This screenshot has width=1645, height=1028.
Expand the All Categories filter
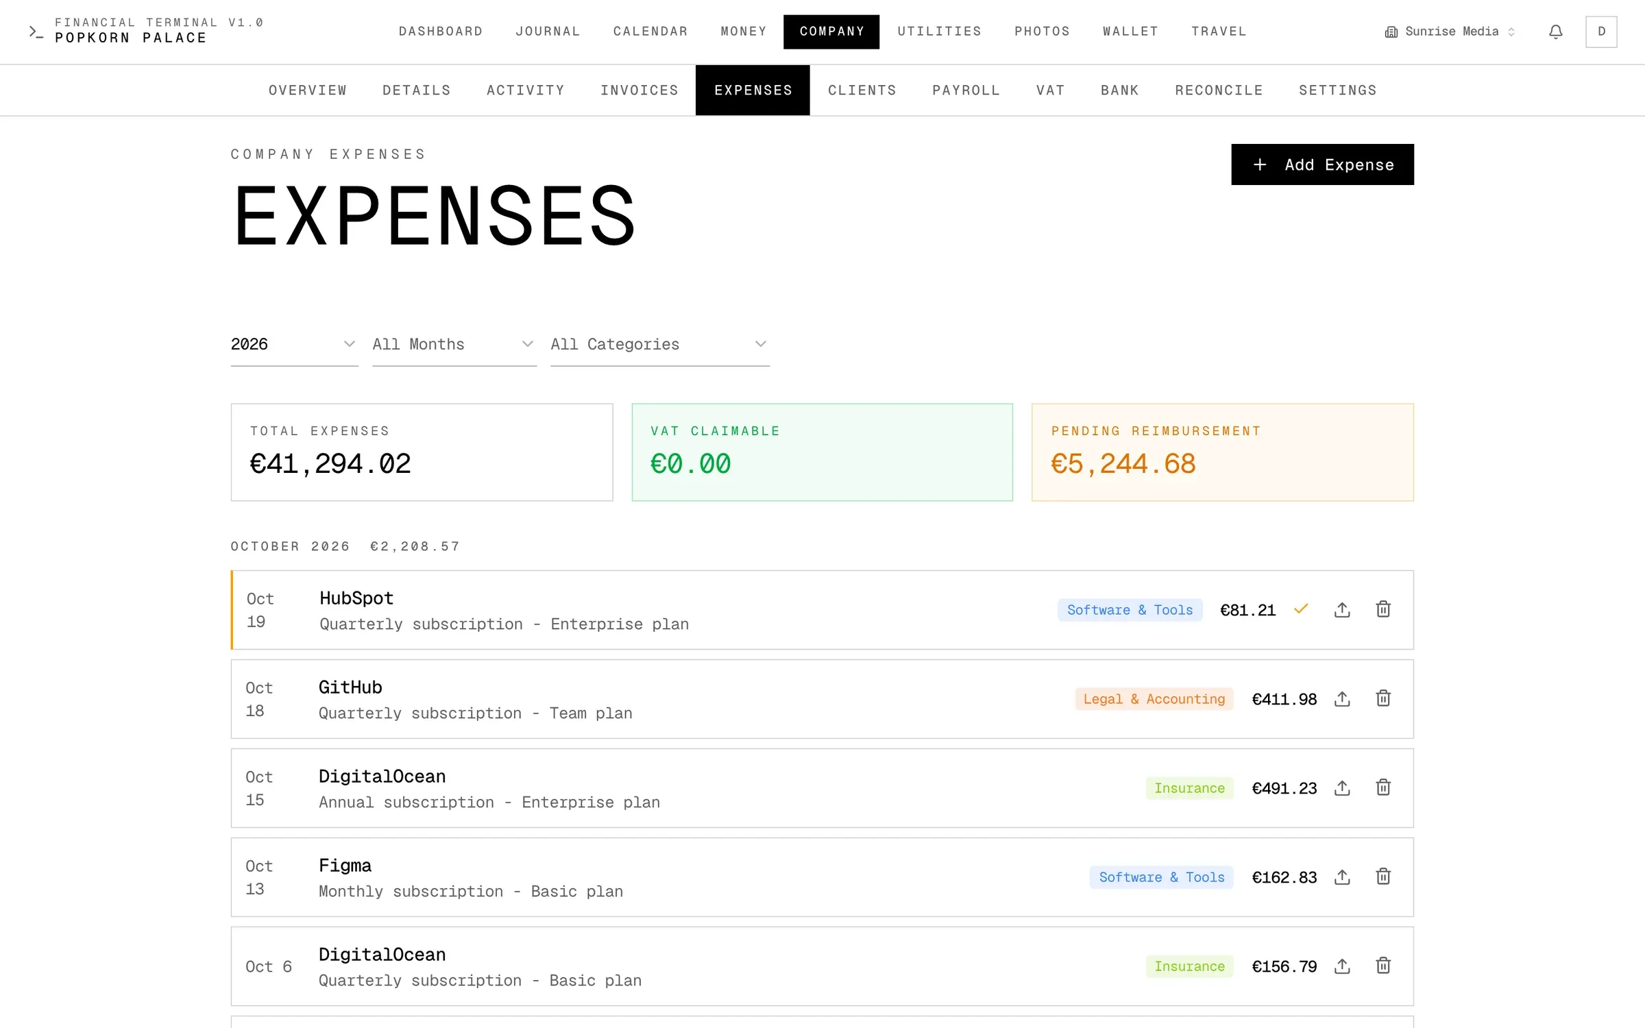click(x=659, y=344)
